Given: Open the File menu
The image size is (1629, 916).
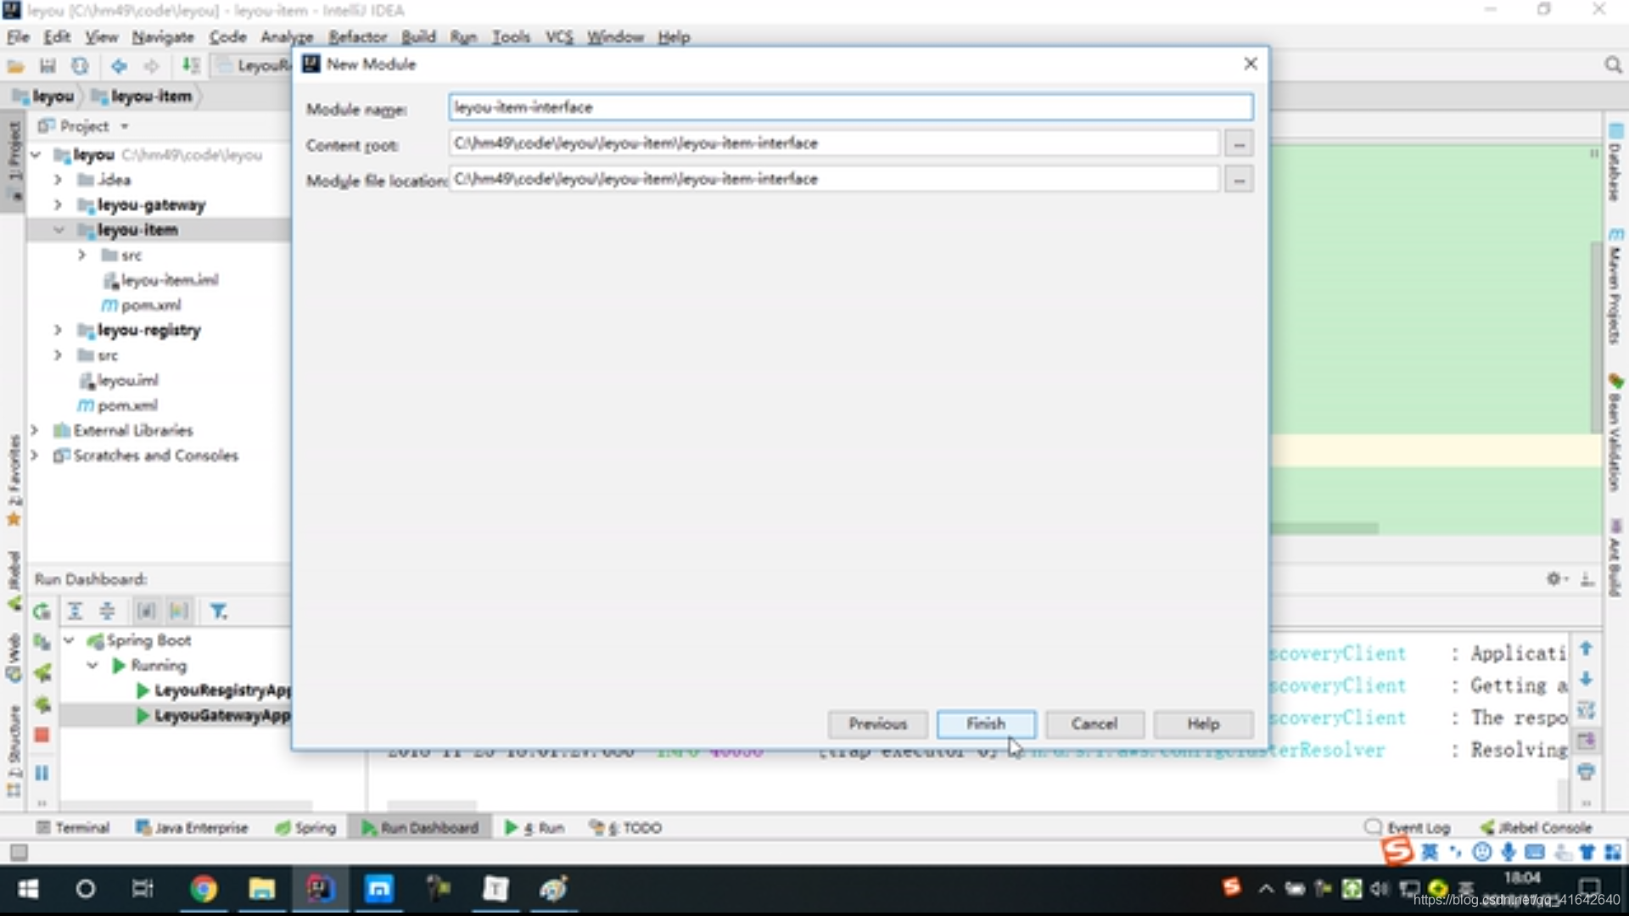Looking at the screenshot, I should 18,36.
